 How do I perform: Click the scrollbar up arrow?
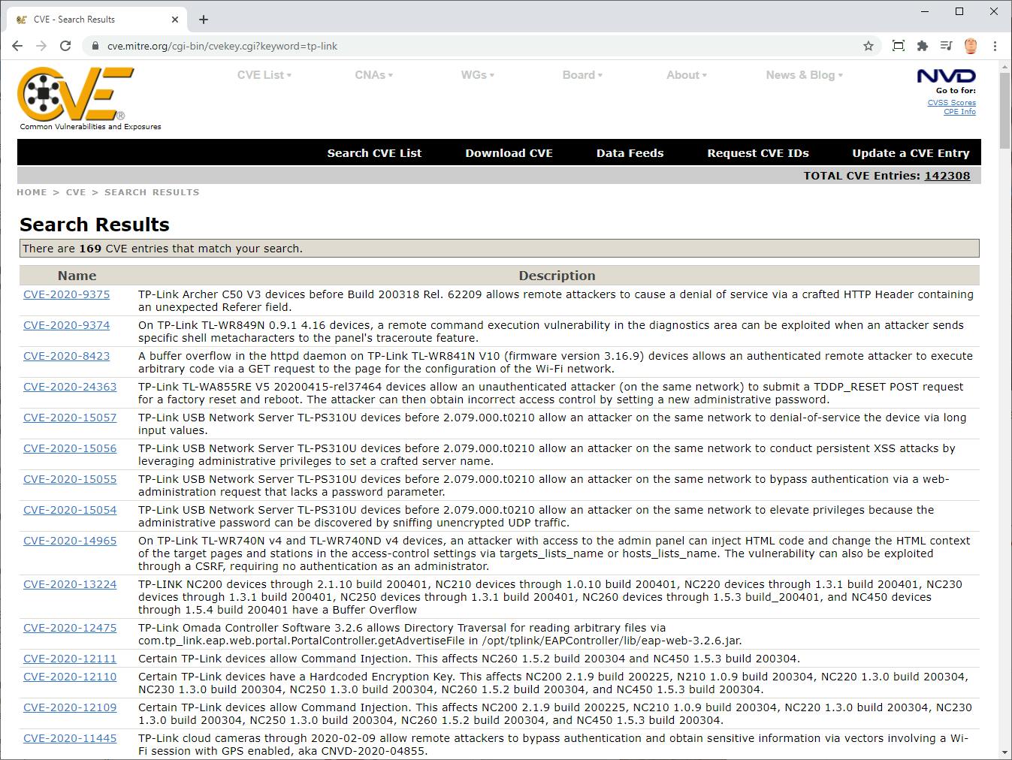point(1005,68)
